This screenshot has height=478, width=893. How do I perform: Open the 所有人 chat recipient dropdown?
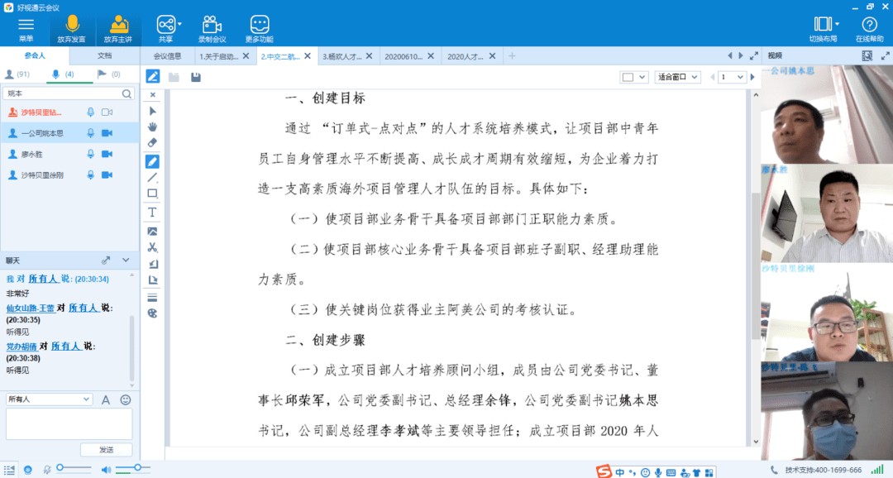pos(49,399)
